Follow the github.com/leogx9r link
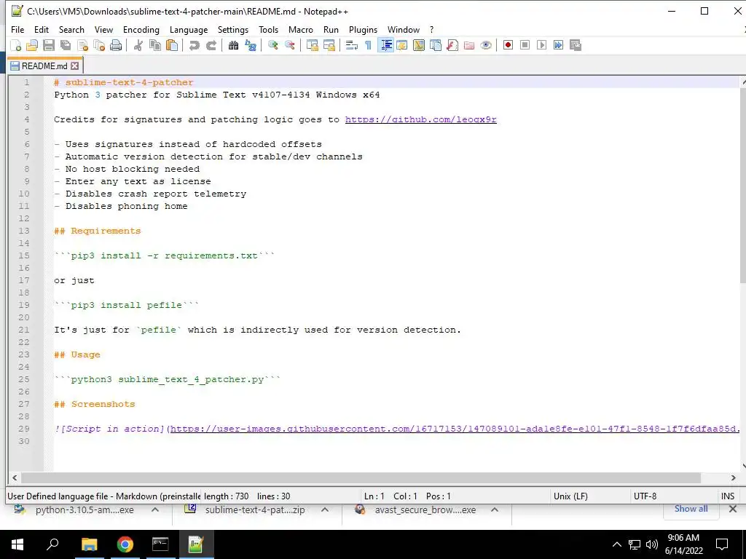Screen dimensions: 746x559 point(420,119)
